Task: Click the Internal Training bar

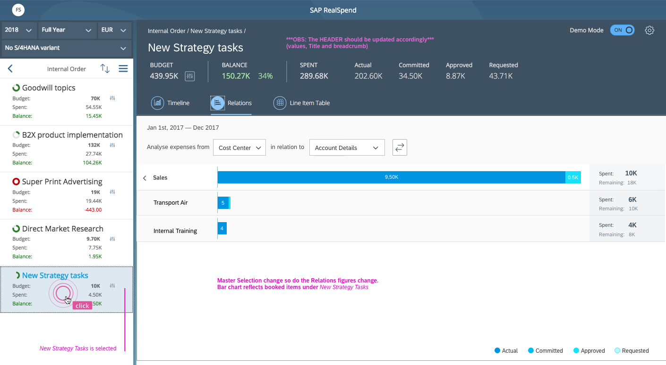Action: tap(222, 229)
